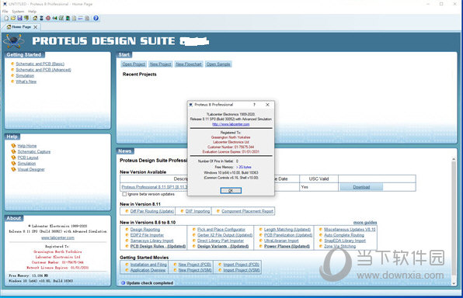Viewport: 463px width, 298px height.
Task: Open the Help menu
Action: point(32,12)
